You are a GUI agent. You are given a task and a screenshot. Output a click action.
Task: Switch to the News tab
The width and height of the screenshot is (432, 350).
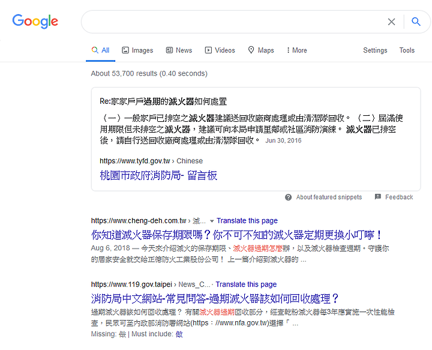click(179, 50)
